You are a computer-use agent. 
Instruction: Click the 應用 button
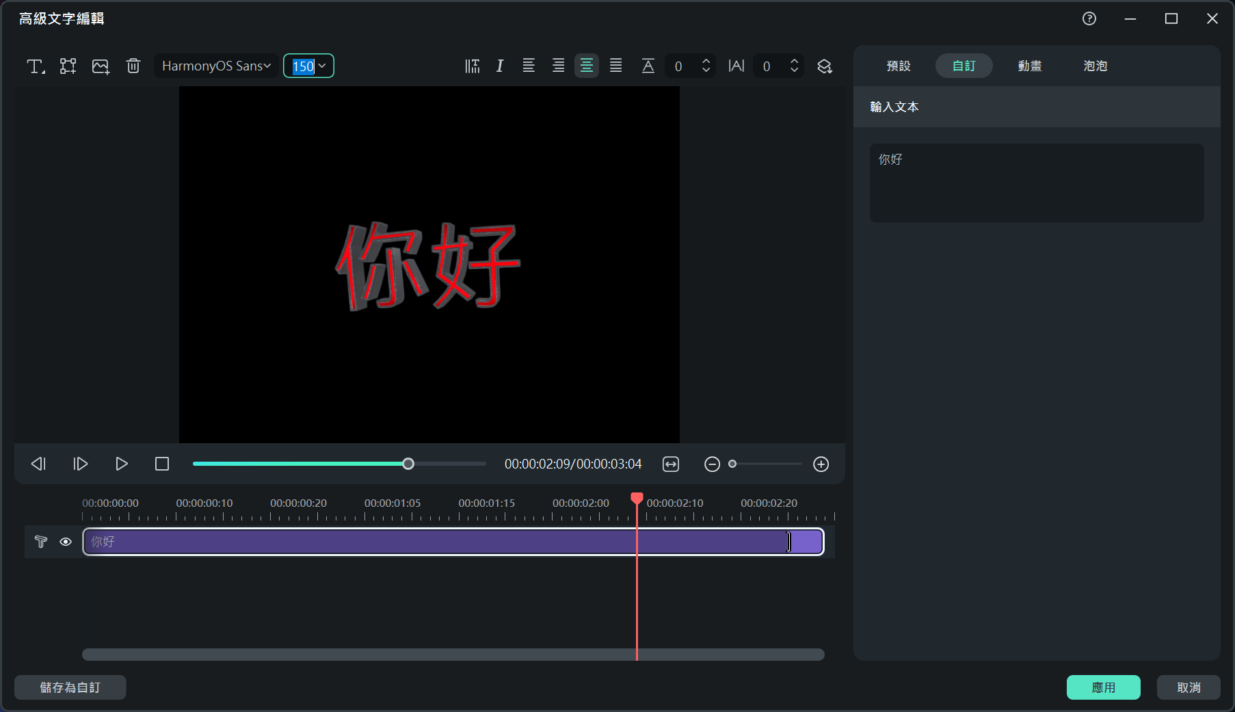click(x=1103, y=687)
